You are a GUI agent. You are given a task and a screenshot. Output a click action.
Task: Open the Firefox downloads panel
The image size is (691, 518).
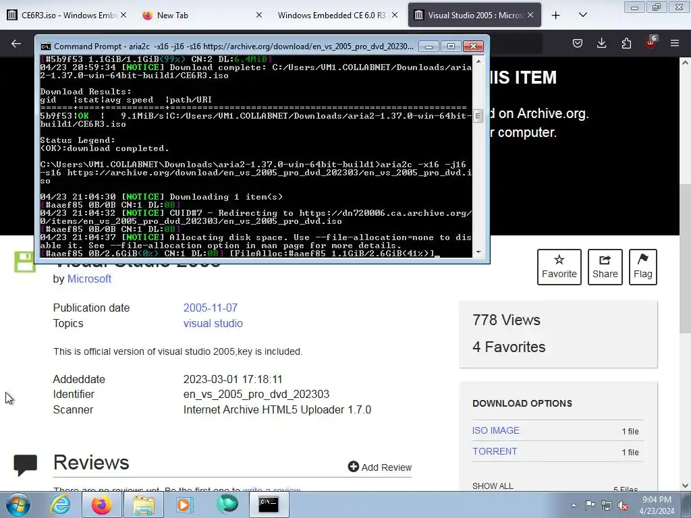(x=601, y=43)
